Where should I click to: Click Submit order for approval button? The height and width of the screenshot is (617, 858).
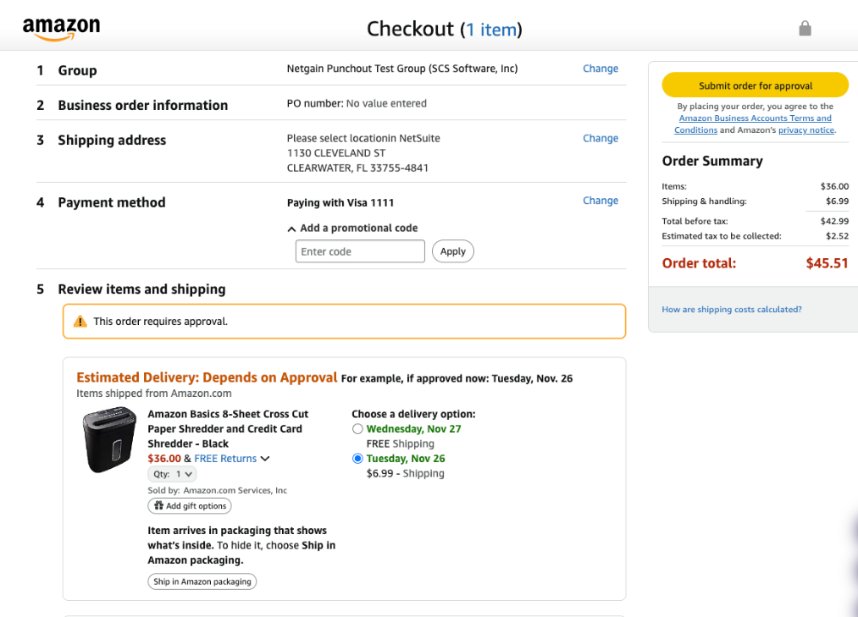[755, 85]
